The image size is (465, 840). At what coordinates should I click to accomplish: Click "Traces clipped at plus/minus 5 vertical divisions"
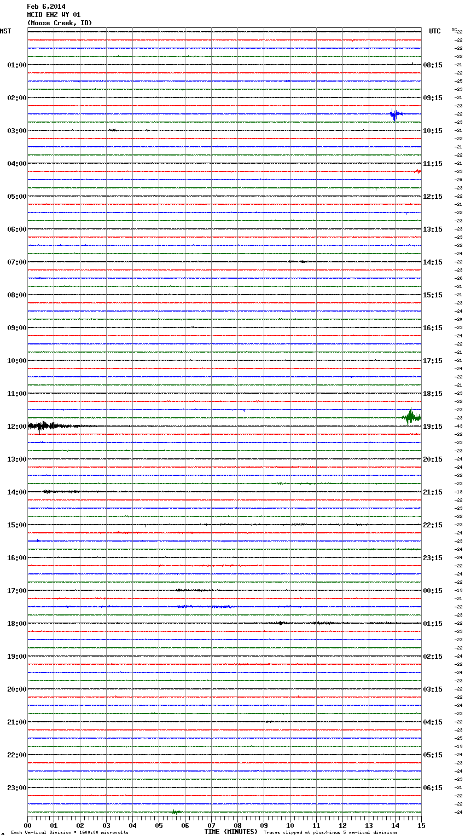(x=330, y=832)
